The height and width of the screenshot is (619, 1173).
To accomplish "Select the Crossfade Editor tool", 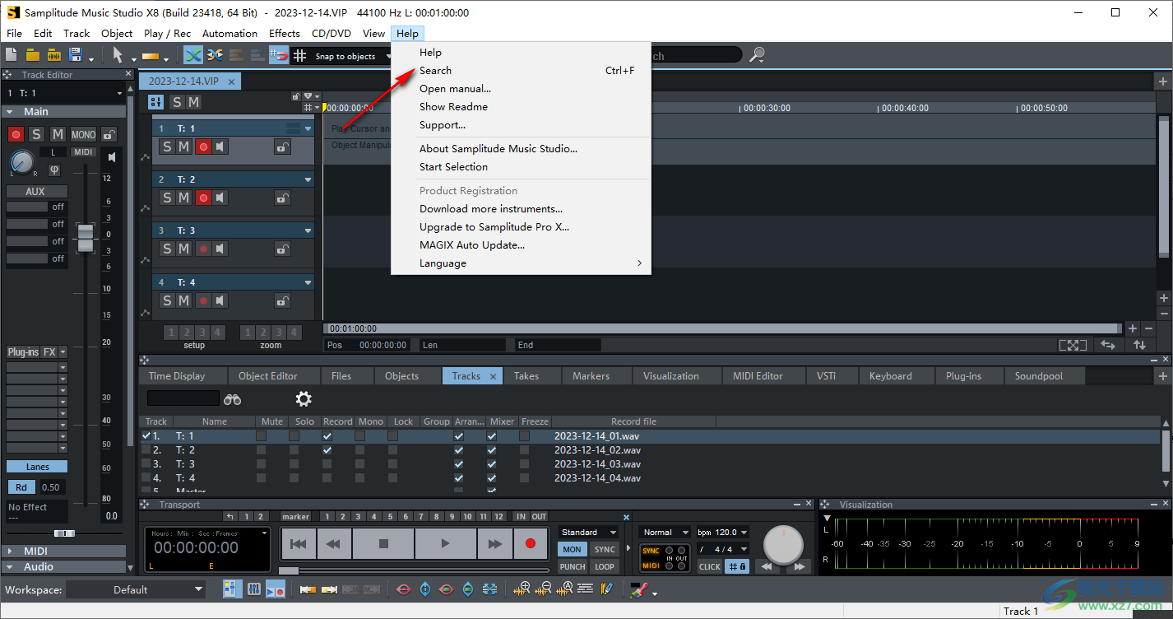I will (214, 54).
